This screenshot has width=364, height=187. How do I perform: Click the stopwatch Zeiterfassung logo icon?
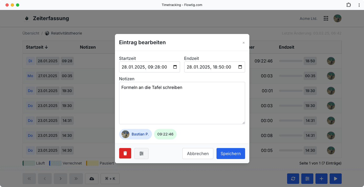(x=27, y=19)
